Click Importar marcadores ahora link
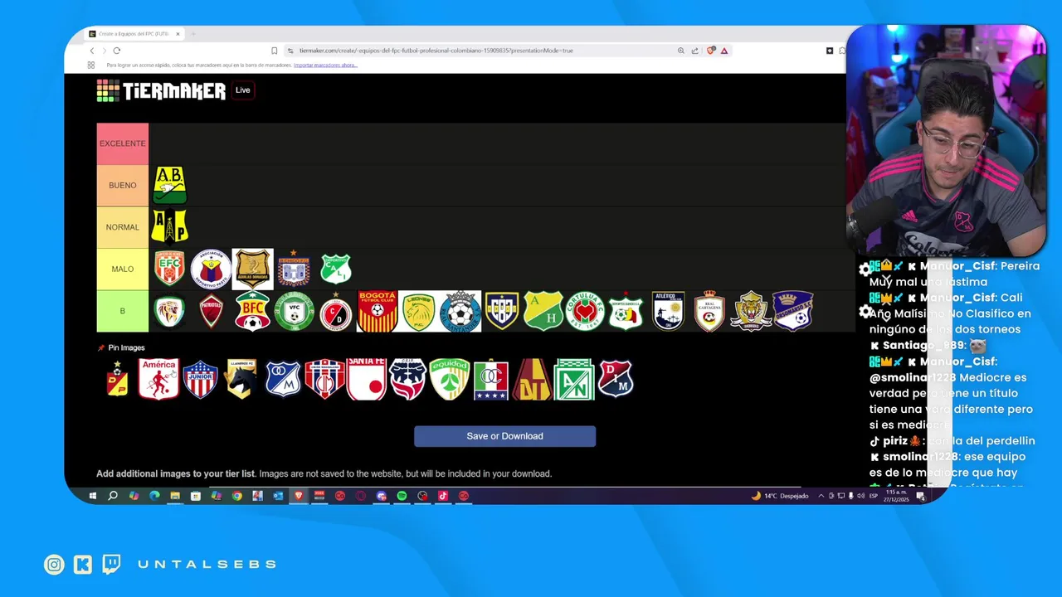This screenshot has height=597, width=1062. point(325,65)
